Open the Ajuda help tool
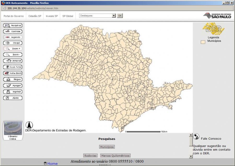The width and height of the screenshot is (235, 166). pyautogui.click(x=13, y=98)
